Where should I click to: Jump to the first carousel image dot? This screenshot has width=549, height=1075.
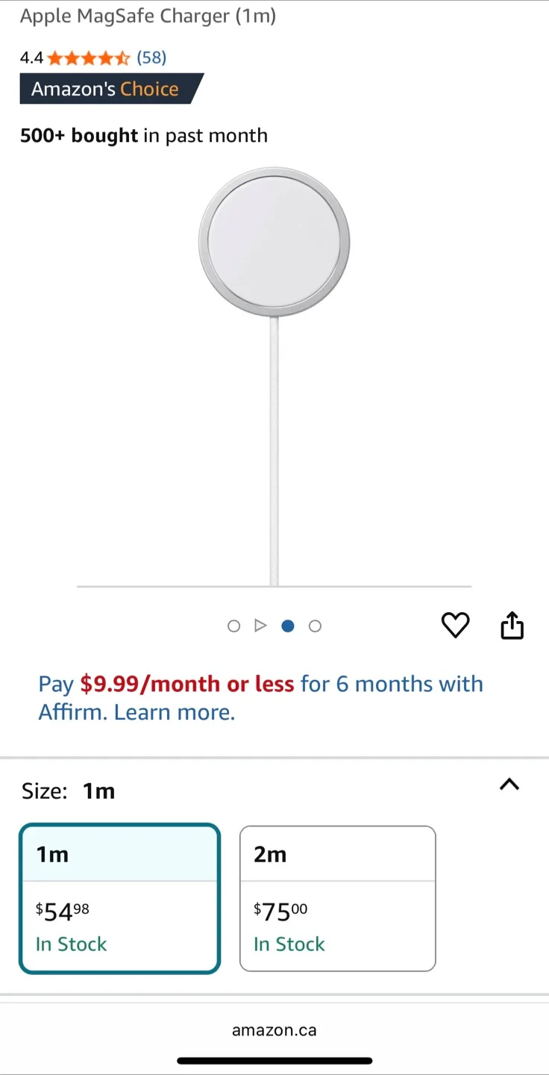pos(233,626)
